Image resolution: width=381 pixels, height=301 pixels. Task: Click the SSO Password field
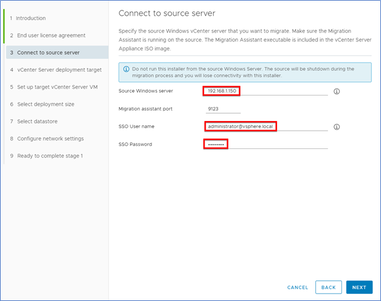[x=267, y=145]
